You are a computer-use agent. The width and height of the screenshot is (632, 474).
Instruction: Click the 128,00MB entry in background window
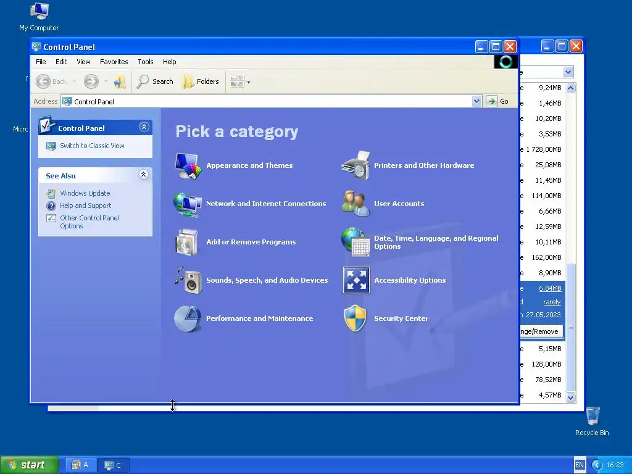(x=547, y=364)
